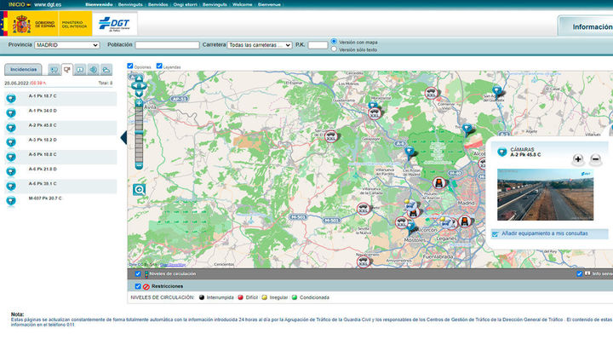Select the 'Versión sólo texto' radio button

point(334,49)
